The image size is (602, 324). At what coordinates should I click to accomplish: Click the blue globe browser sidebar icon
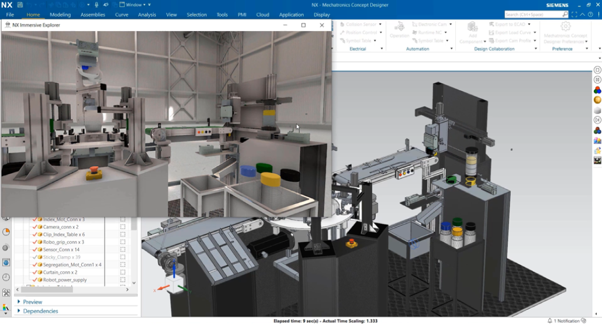[6, 263]
